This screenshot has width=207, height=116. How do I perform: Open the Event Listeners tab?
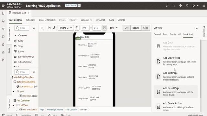point(47,20)
